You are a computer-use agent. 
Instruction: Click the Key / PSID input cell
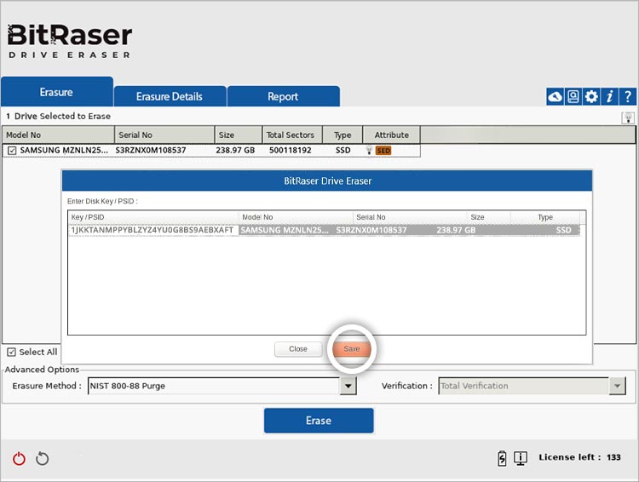click(153, 230)
